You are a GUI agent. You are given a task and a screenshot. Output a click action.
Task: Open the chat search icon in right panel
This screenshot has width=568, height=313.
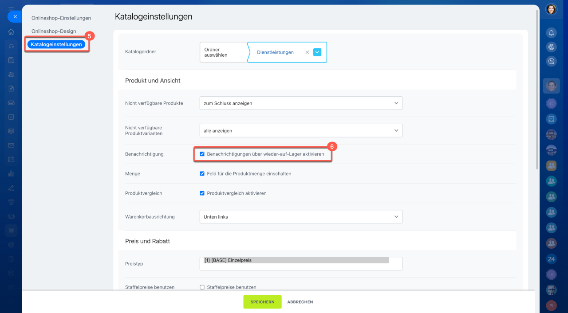tap(551, 61)
